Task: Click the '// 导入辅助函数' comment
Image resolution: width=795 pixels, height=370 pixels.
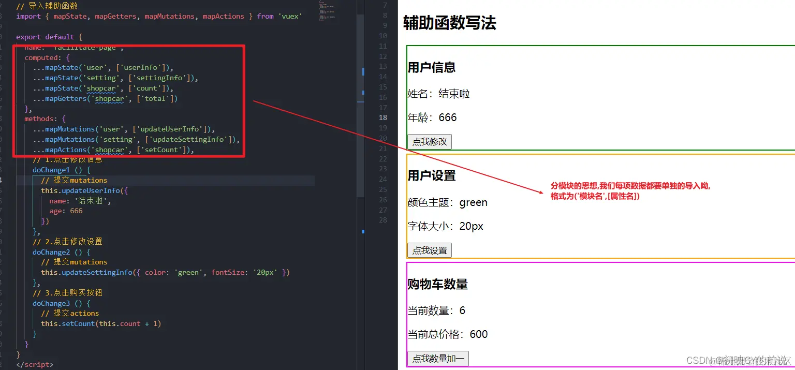Action: [47, 6]
